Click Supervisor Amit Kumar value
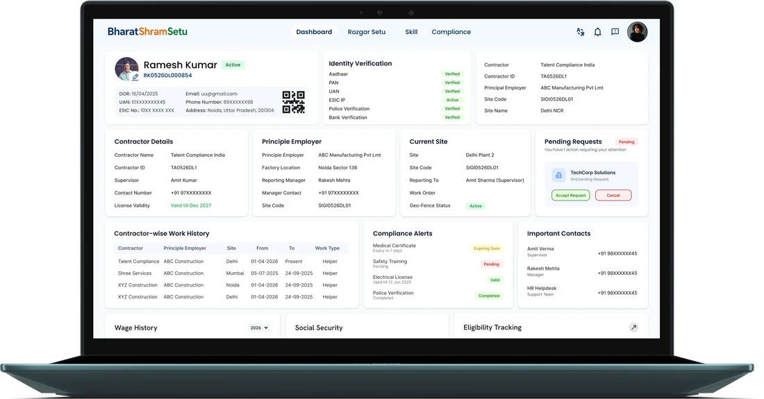The height and width of the screenshot is (399, 764). pyautogui.click(x=183, y=180)
